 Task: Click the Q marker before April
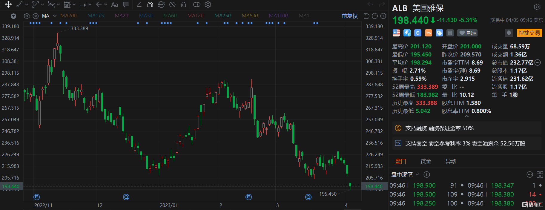308,197
